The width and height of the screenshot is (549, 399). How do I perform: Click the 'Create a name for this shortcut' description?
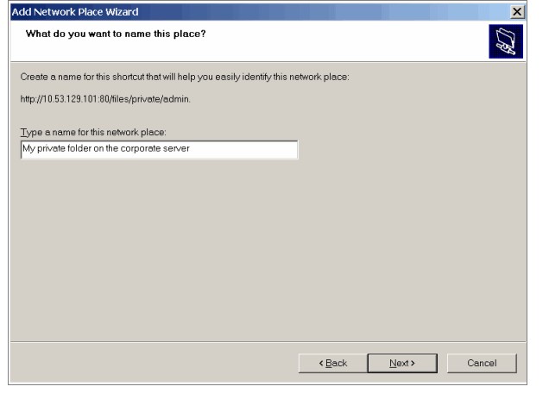click(x=185, y=77)
